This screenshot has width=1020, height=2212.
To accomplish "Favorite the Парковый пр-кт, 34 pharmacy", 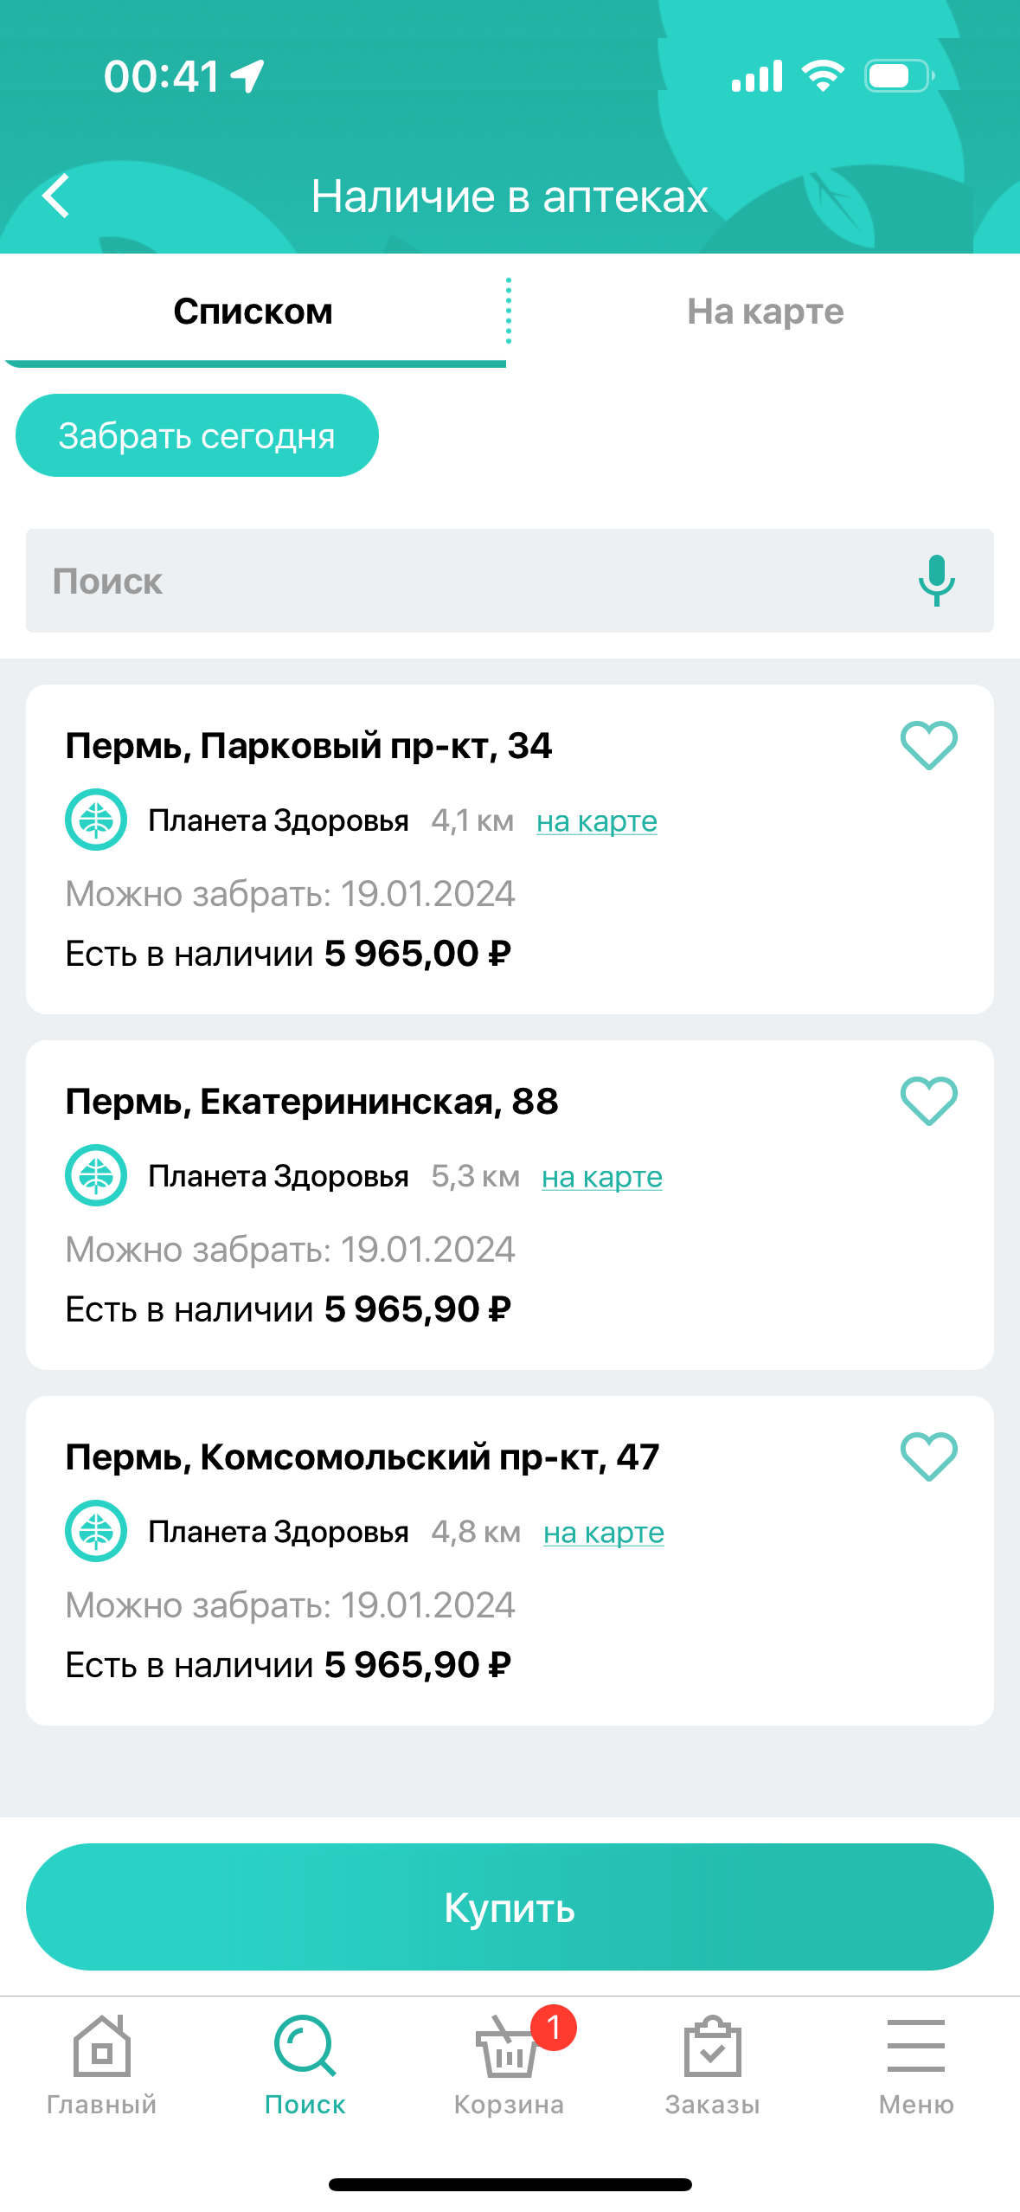I will click(x=928, y=745).
